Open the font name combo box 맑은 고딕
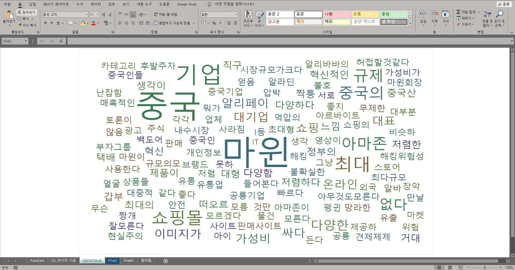Viewport: 515px width, 270px height. (65, 14)
